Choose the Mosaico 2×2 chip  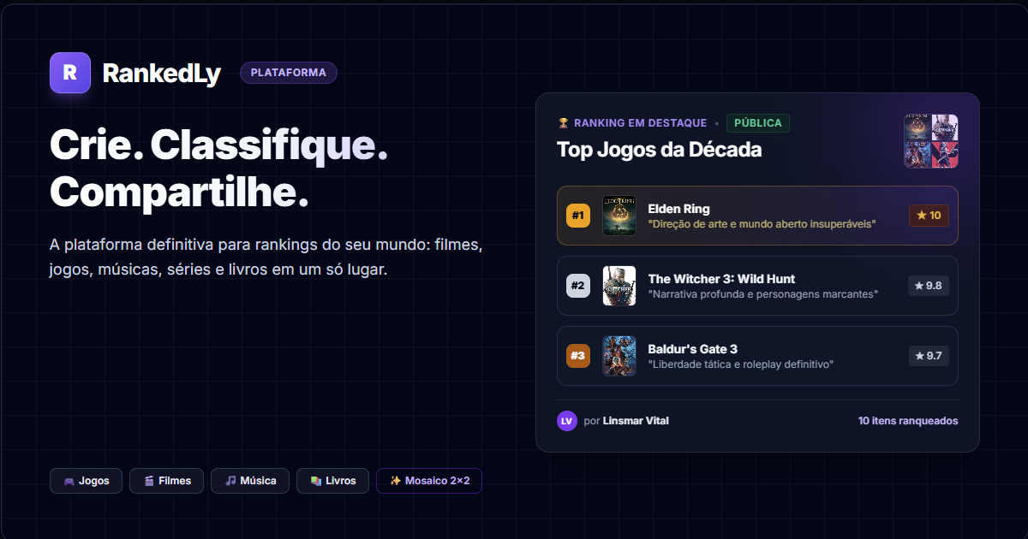point(429,481)
